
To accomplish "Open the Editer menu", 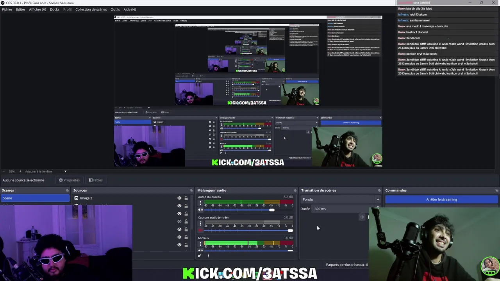I will click(21, 9).
